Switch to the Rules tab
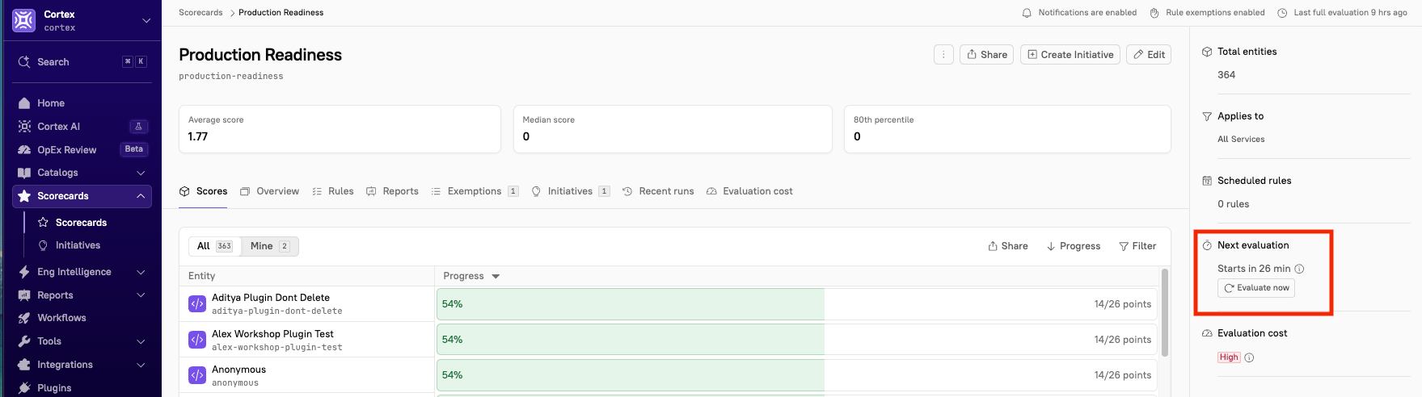 click(x=332, y=191)
